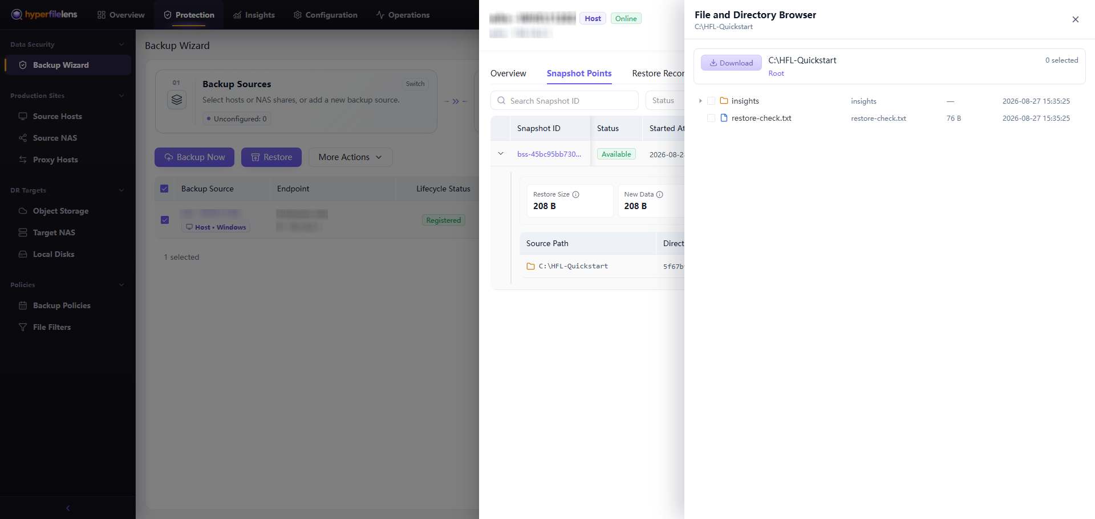Viewport: 1095px width, 519px height.
Task: Click the Restore Size info icon
Action: click(576, 194)
